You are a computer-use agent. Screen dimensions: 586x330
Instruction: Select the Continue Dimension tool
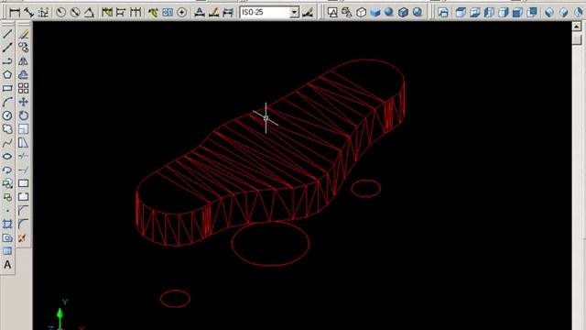[136, 12]
